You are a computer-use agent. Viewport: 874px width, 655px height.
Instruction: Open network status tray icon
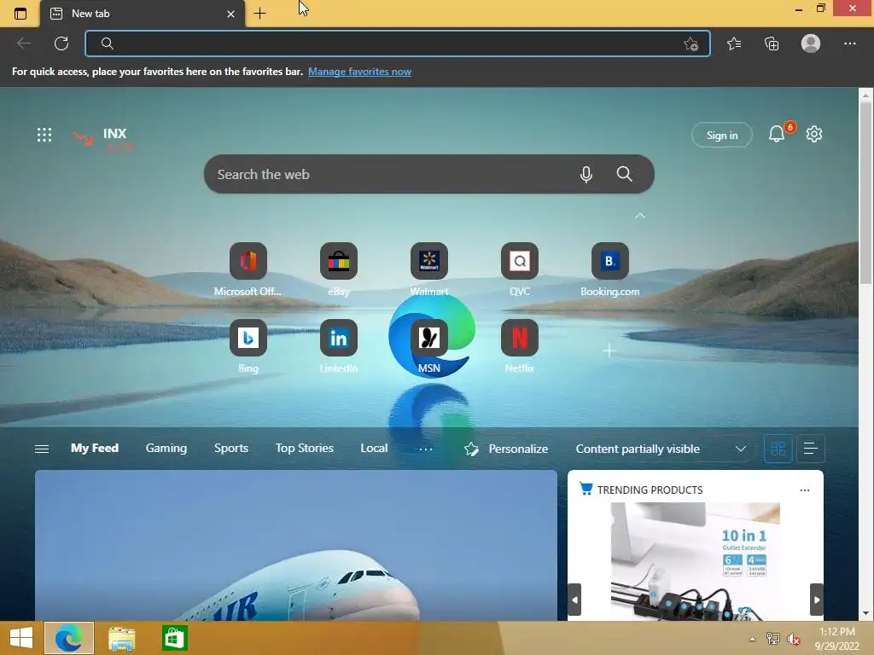pyautogui.click(x=773, y=639)
